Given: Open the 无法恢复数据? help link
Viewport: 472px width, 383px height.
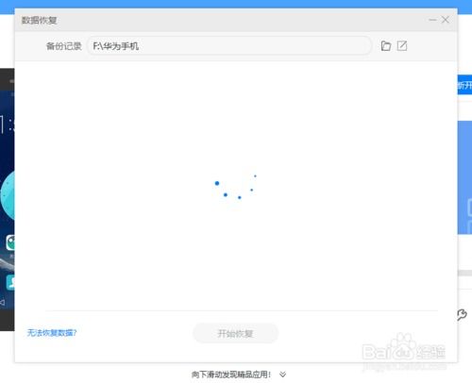Looking at the screenshot, I should pos(52,333).
